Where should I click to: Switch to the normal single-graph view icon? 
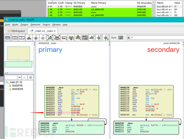8,38
